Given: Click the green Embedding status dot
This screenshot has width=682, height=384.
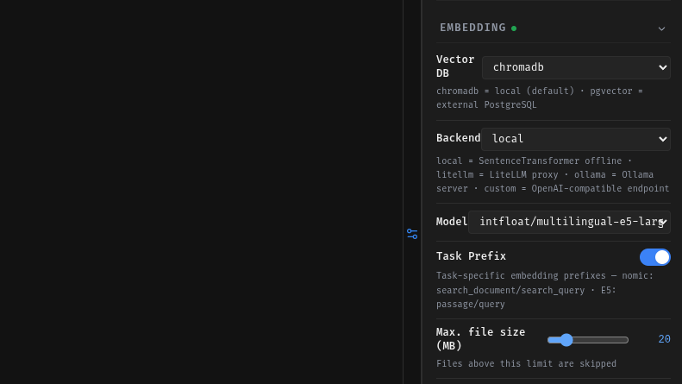Looking at the screenshot, I should (x=514, y=28).
